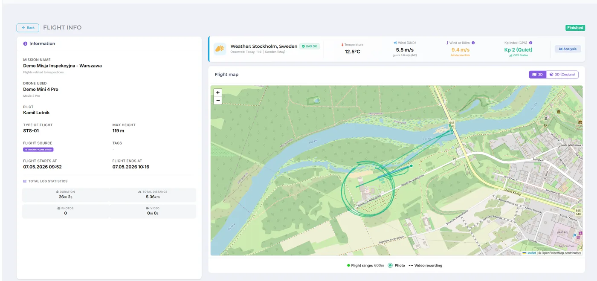Open the Wind at 100m info tooltip
The image size is (597, 281).
[473, 43]
